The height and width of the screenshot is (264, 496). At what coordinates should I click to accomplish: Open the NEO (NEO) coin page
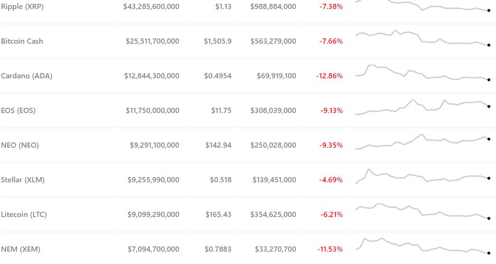coord(20,145)
